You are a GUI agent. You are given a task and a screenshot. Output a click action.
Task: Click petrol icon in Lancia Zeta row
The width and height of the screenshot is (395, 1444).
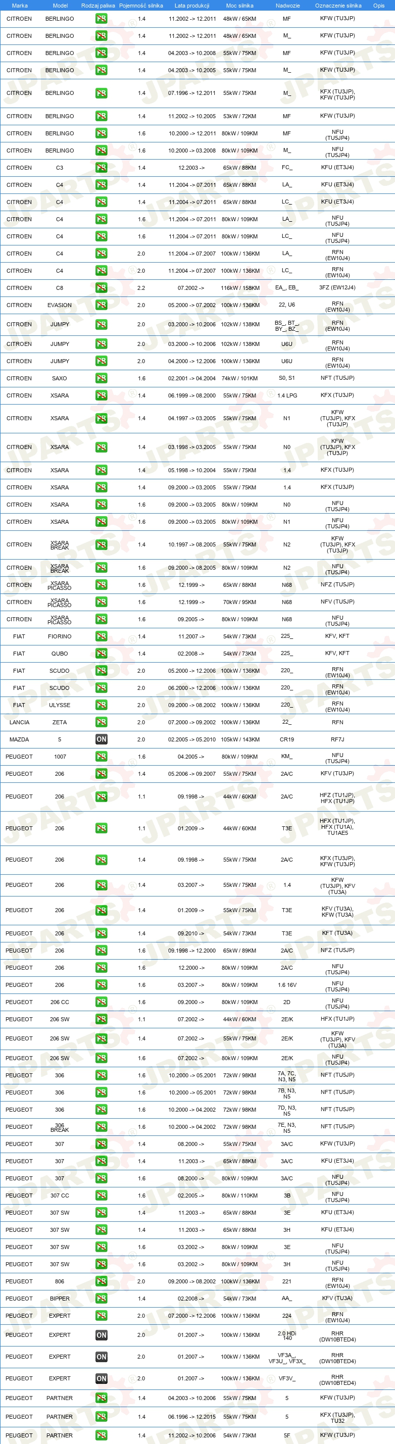[x=102, y=722]
